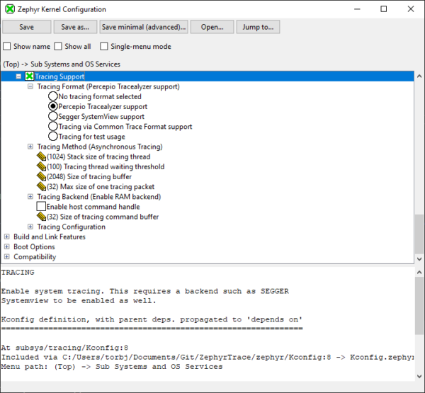Select (100) Tracing thread waiting threshold
Image resolution: width=425 pixels, height=393 pixels.
[106, 166]
